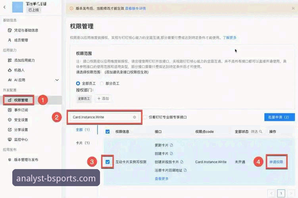Viewport: 298px width, 198px height.
Task: Click the 成员管理 person icon
Action: click(x=10, y=40)
